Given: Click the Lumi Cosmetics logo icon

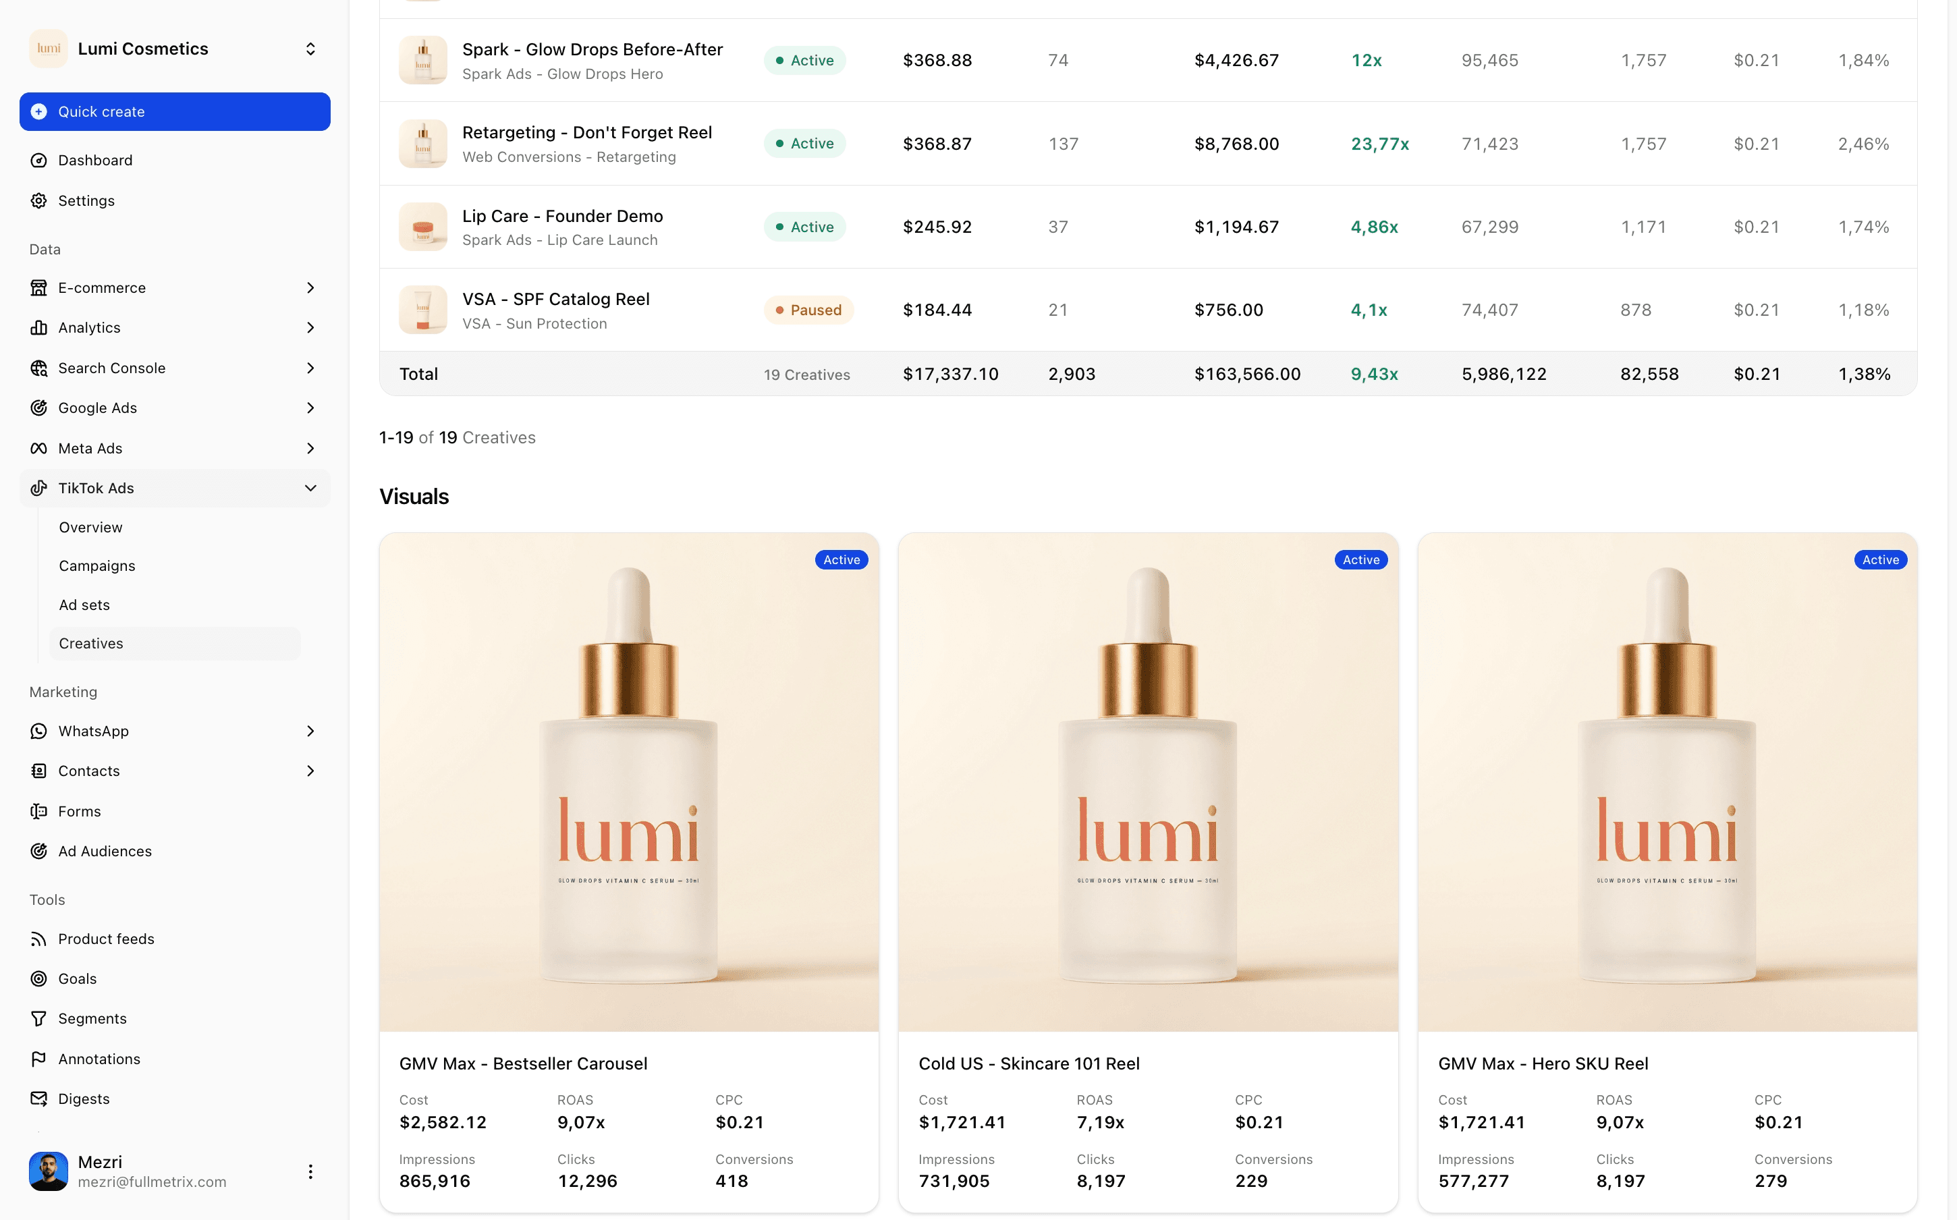Looking at the screenshot, I should [x=49, y=49].
